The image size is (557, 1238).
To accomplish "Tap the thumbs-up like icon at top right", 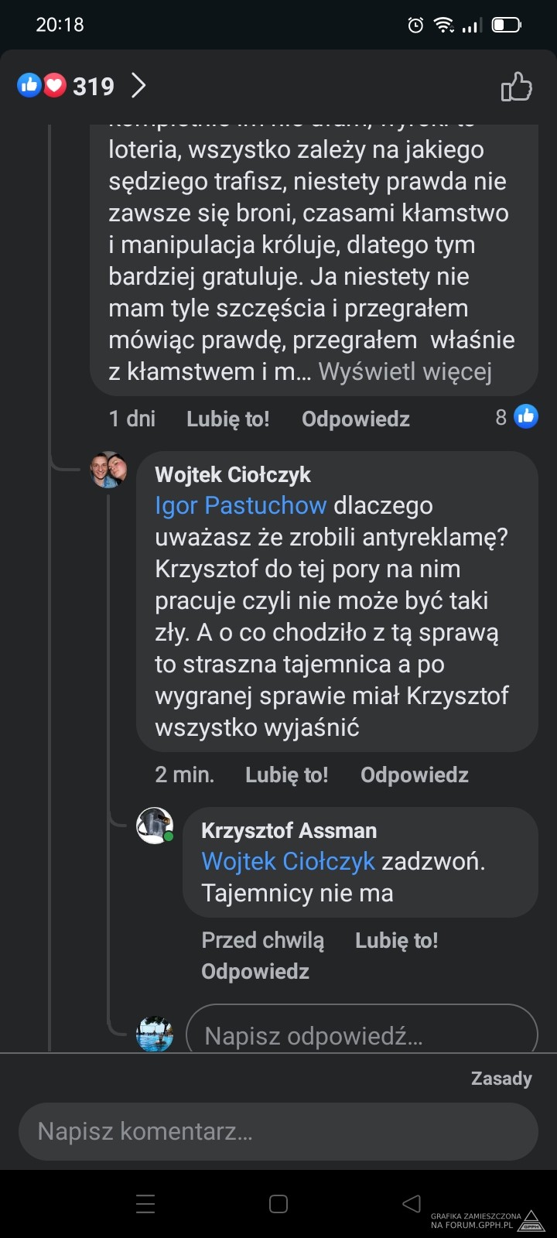I will pyautogui.click(x=516, y=87).
